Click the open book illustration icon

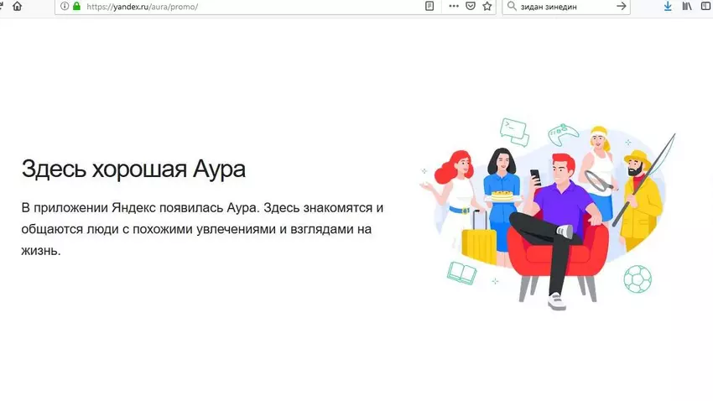(x=461, y=273)
